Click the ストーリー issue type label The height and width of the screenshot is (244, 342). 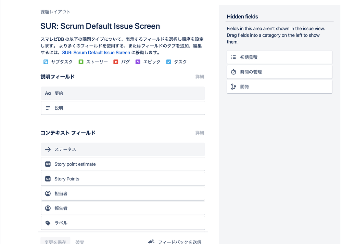[97, 62]
